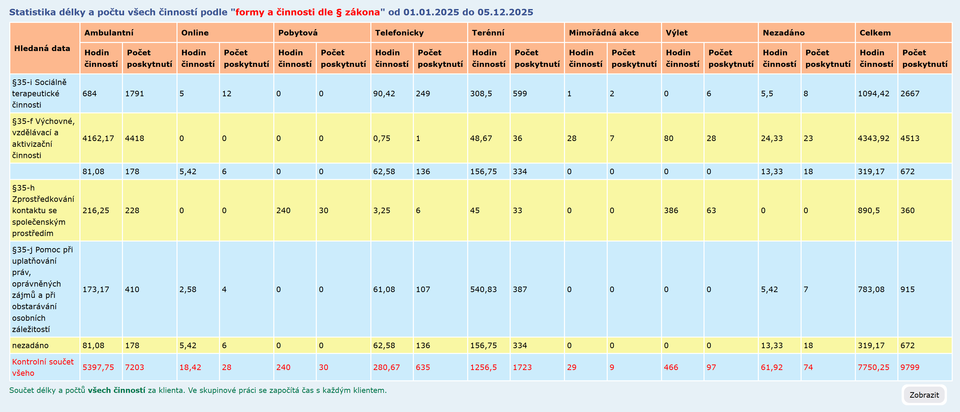Click the Kontrolní součet všeho label
960x412 pixels.
[42, 367]
